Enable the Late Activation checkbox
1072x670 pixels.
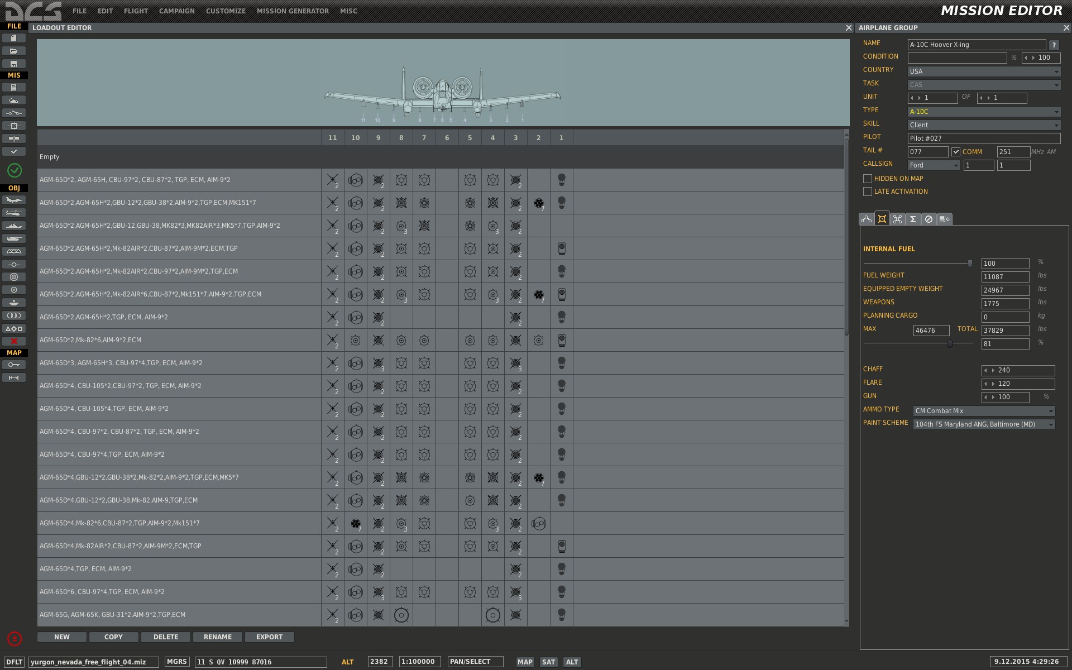click(868, 192)
